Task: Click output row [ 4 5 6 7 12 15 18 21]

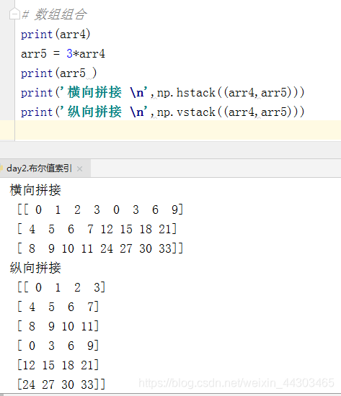Action: click(x=97, y=229)
